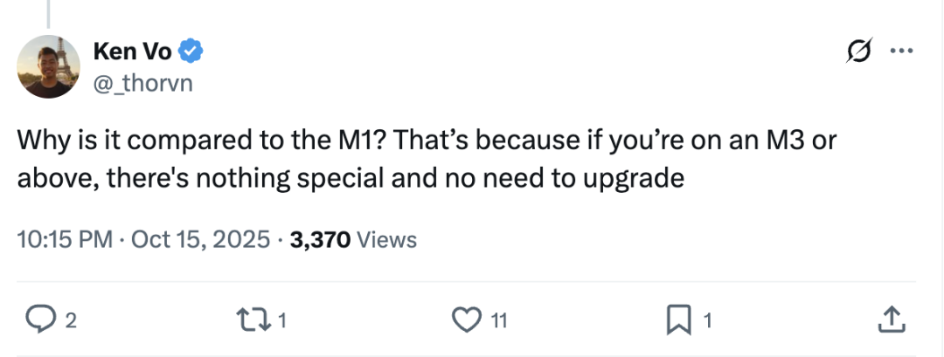
Task: Like the post with the heart icon
Action: [x=466, y=319]
